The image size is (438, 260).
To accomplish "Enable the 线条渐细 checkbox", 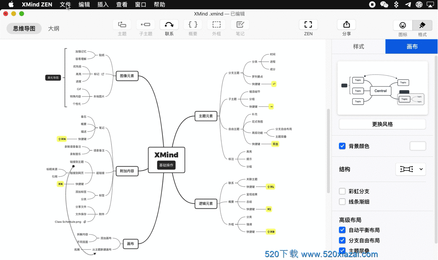I will (342, 202).
